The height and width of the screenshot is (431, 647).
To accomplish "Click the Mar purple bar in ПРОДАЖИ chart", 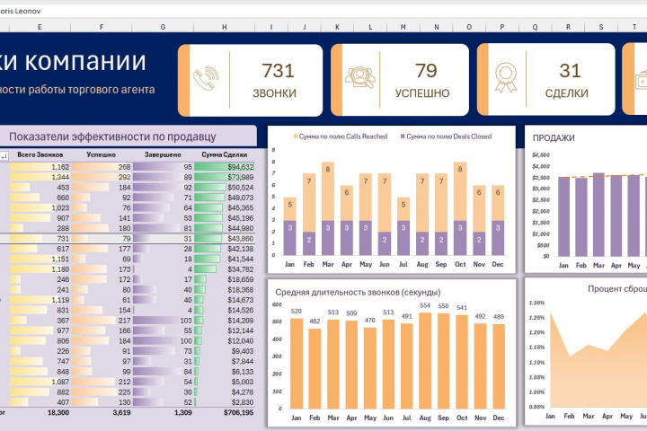I will pos(598,215).
